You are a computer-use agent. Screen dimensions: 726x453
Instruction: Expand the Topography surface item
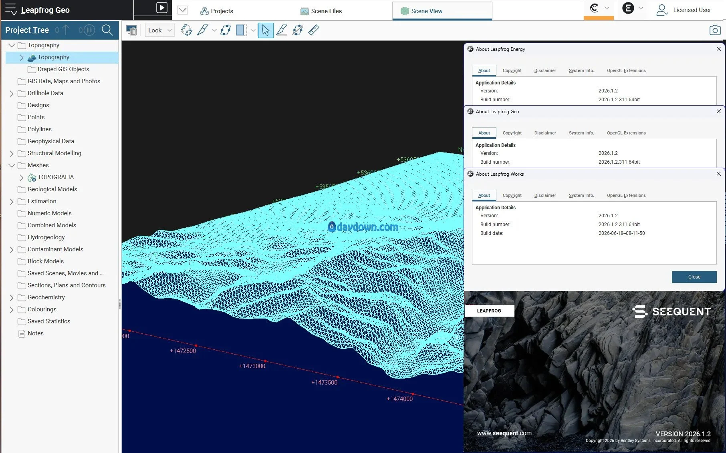(x=22, y=57)
